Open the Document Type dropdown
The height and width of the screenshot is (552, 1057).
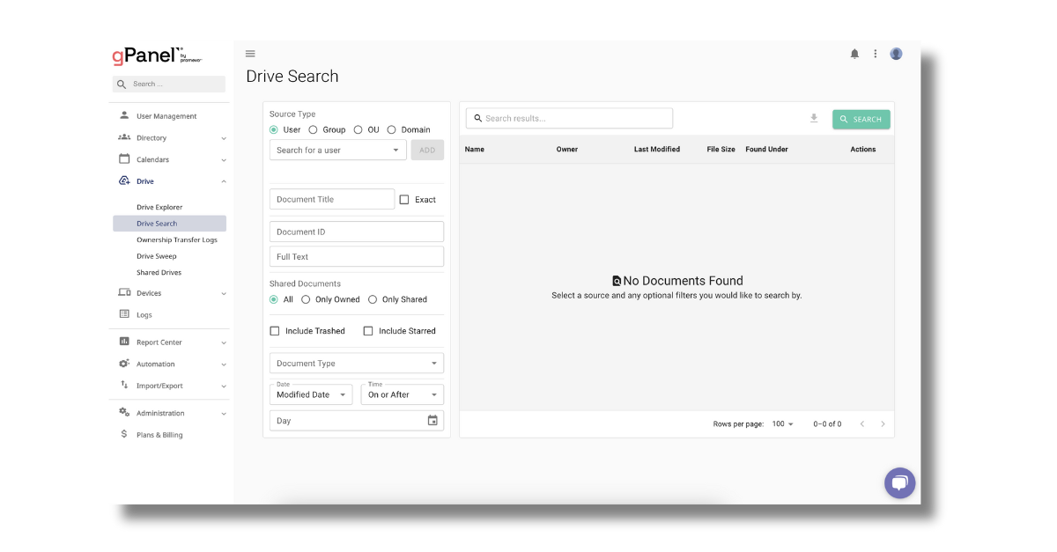356,363
